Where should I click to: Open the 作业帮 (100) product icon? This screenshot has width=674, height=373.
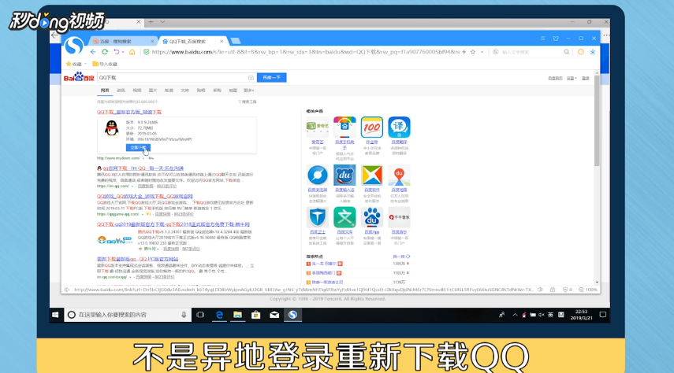tap(372, 127)
